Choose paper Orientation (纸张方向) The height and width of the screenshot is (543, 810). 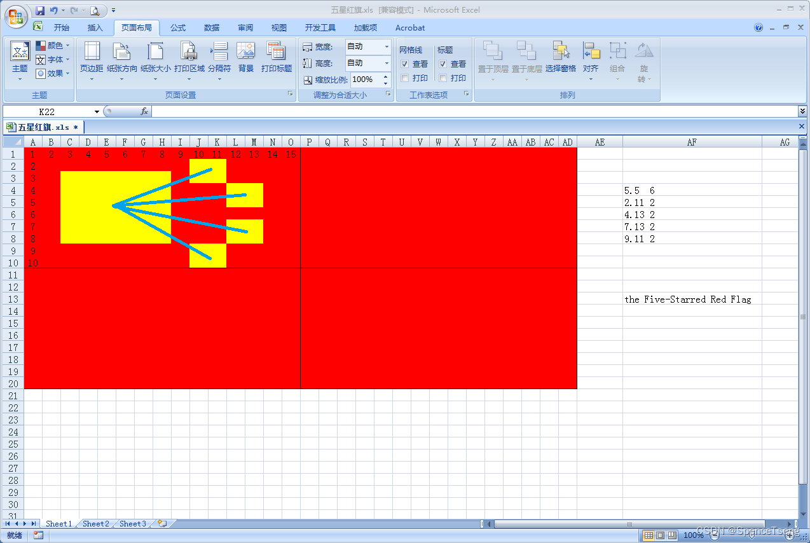coord(121,62)
